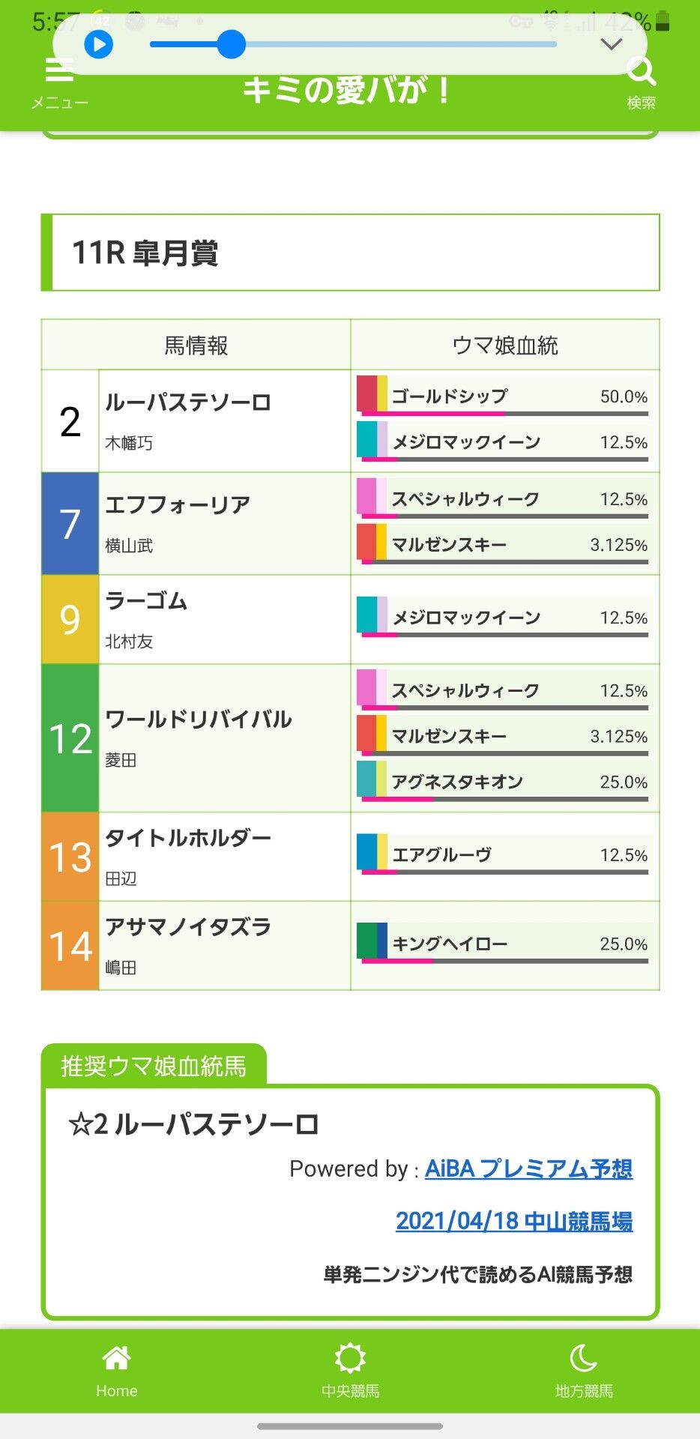Play the audio in the overlay player

[x=98, y=44]
